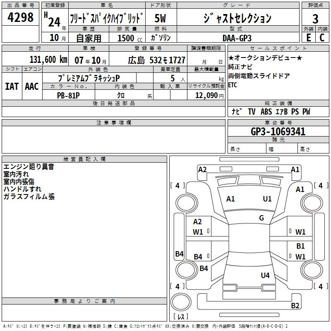Image resolution: width=331 pixels, height=331 pixels.
Task: Click exterior color プレミアムブラキッシュP
Action: 89,78
